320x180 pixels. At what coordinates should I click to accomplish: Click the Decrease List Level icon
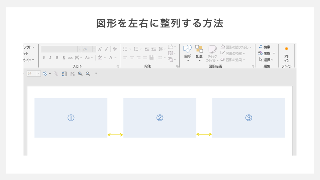pyautogui.click(x=147, y=49)
